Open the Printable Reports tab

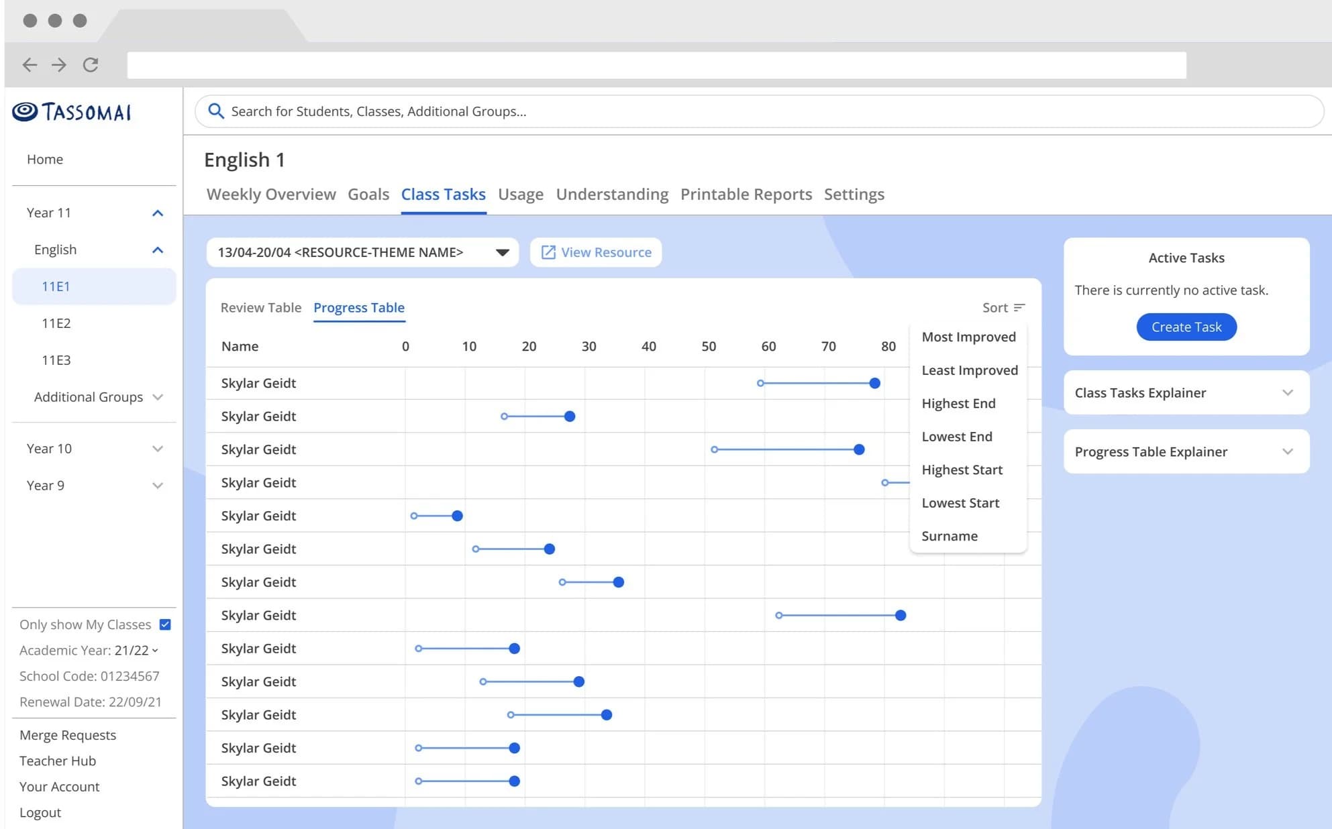tap(746, 195)
